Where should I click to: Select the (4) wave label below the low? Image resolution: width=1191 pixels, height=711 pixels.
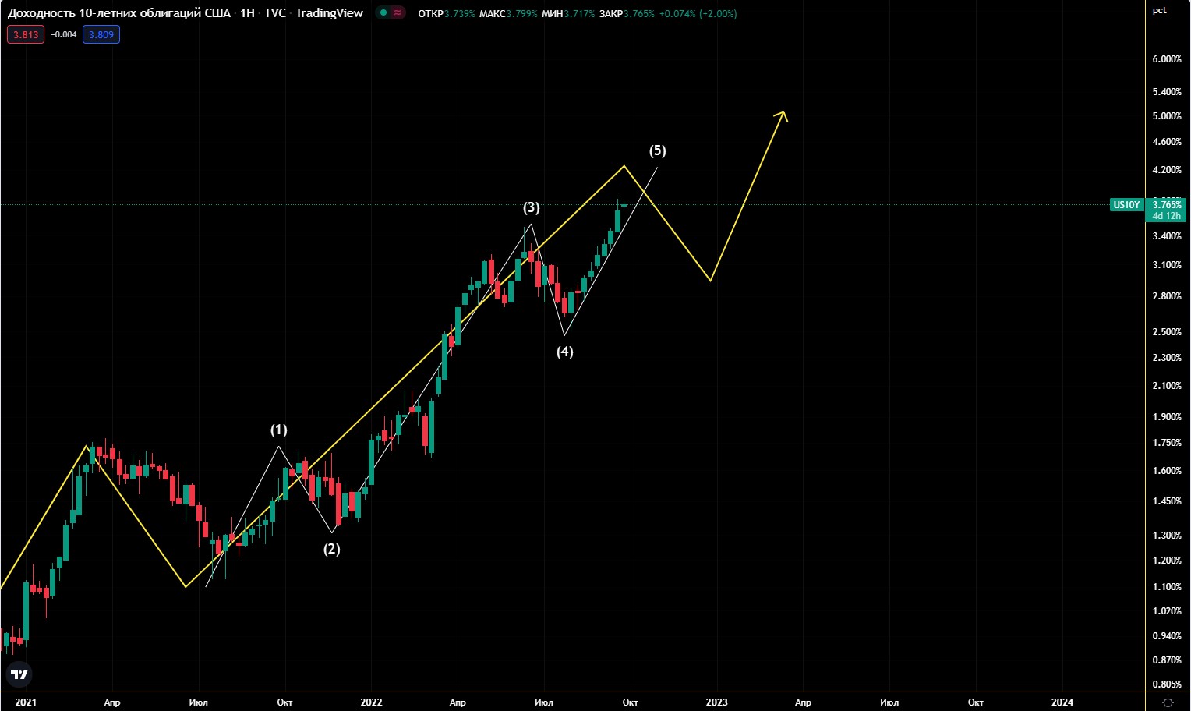click(564, 352)
